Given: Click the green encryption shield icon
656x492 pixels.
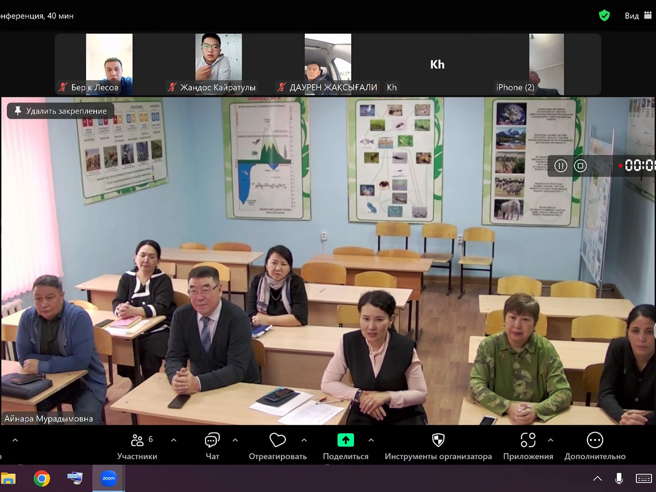Looking at the screenshot, I should (x=604, y=15).
